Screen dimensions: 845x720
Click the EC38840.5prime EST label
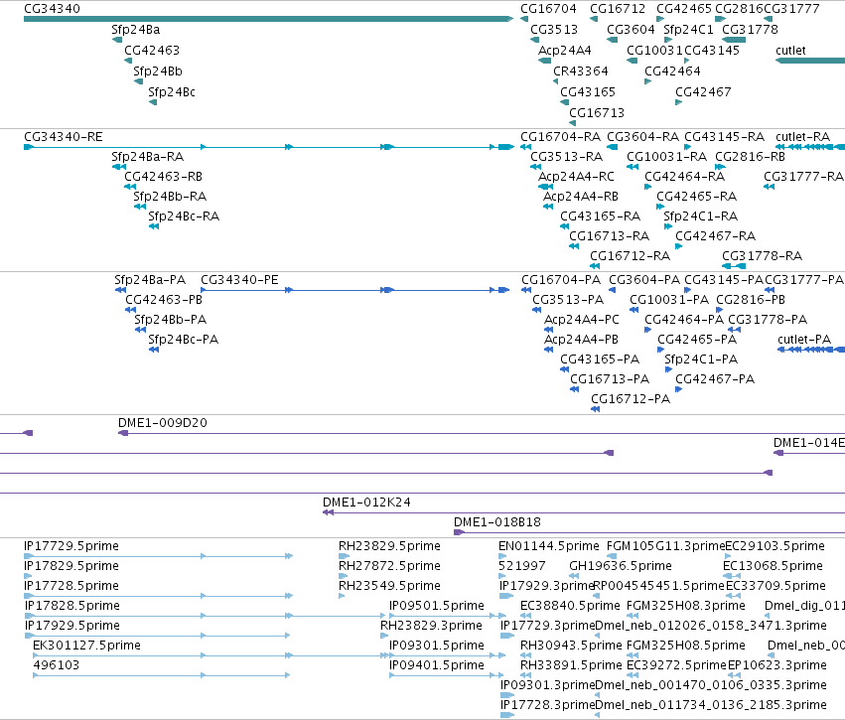click(x=570, y=606)
